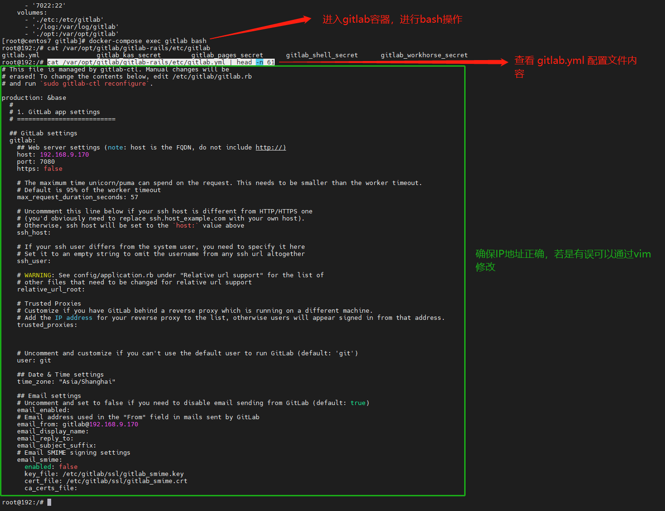665x511 pixels.
Task: Click the red annotation about entering gitlab container
Action: [392, 19]
